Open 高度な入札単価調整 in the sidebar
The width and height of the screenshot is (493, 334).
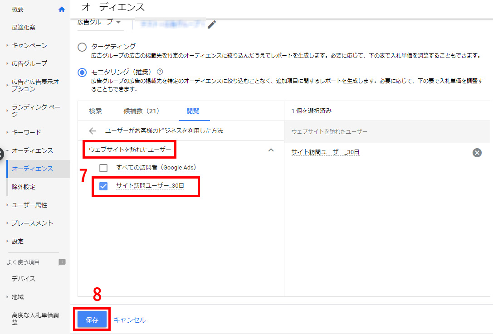(35, 318)
